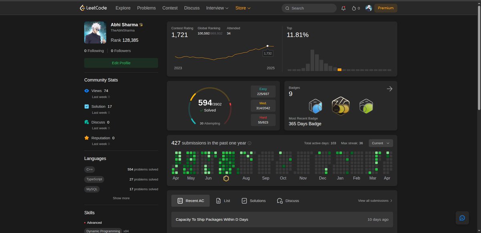Show more languages
The width and height of the screenshot is (481, 233).
tap(121, 198)
